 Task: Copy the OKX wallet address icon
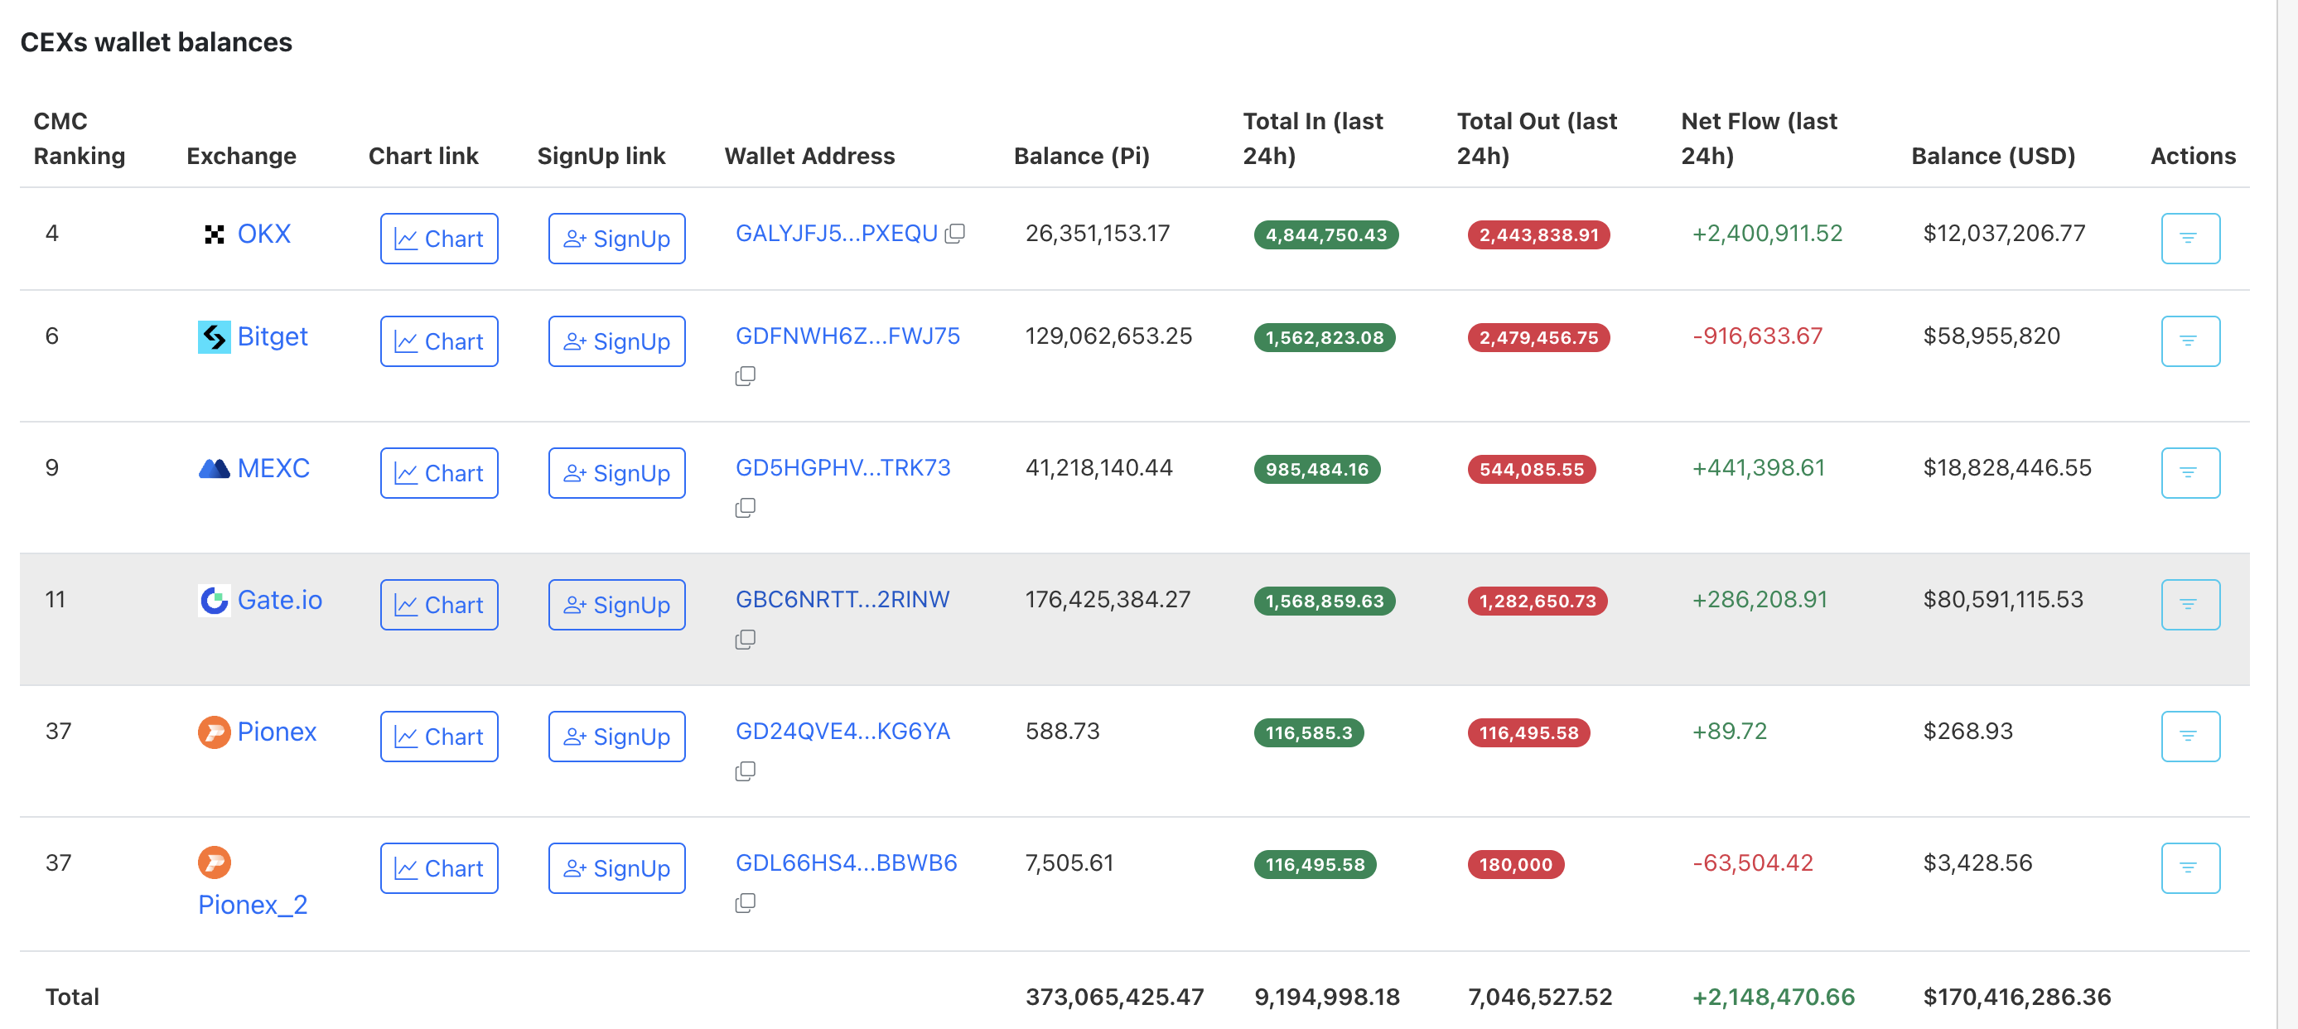click(x=954, y=234)
